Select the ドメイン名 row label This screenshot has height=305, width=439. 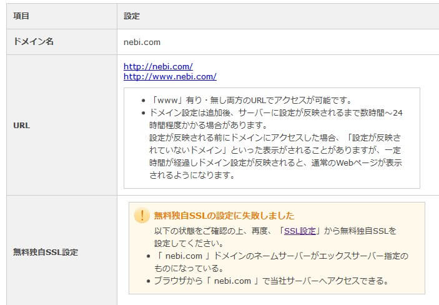coord(33,42)
